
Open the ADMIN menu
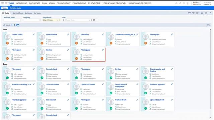point(52,3)
